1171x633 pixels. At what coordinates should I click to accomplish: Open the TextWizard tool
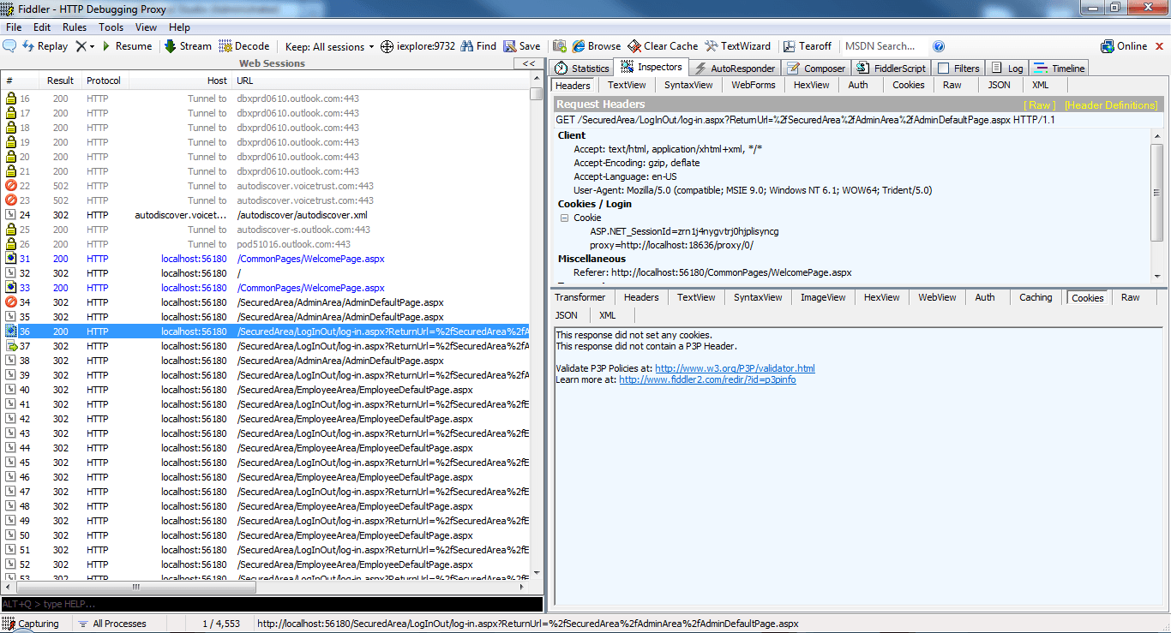pyautogui.click(x=737, y=46)
